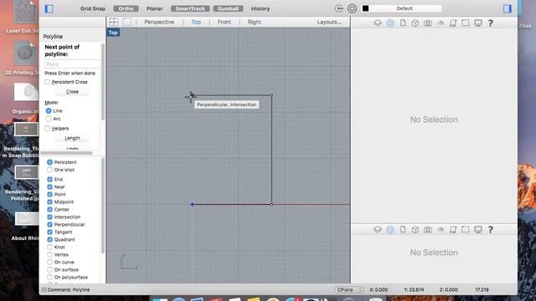Image resolution: width=536 pixels, height=301 pixels.
Task: Click the Length button
Action: [72, 138]
